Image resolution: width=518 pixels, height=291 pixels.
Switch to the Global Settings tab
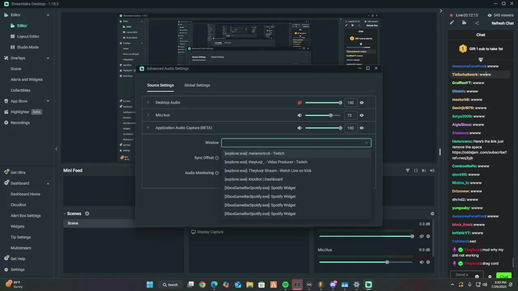(197, 85)
